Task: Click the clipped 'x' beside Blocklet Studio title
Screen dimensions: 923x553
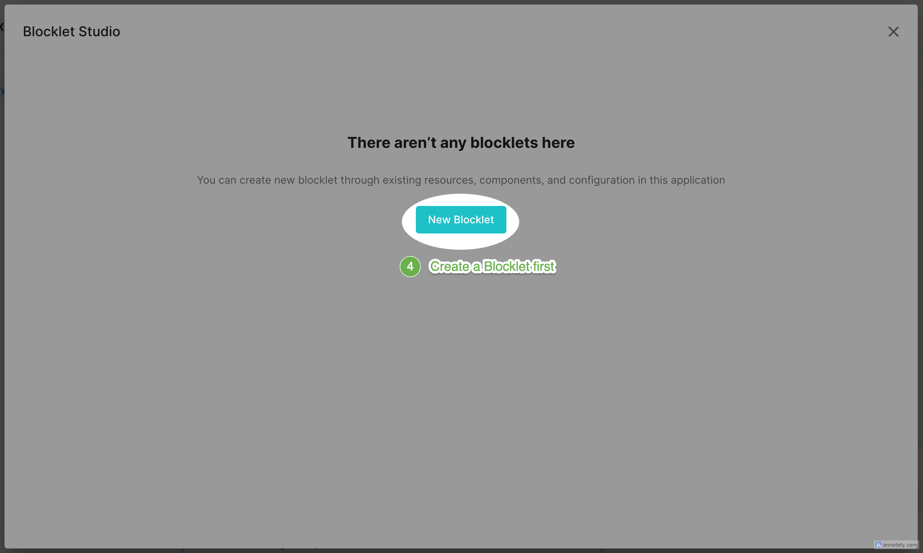Action: [x=2, y=27]
